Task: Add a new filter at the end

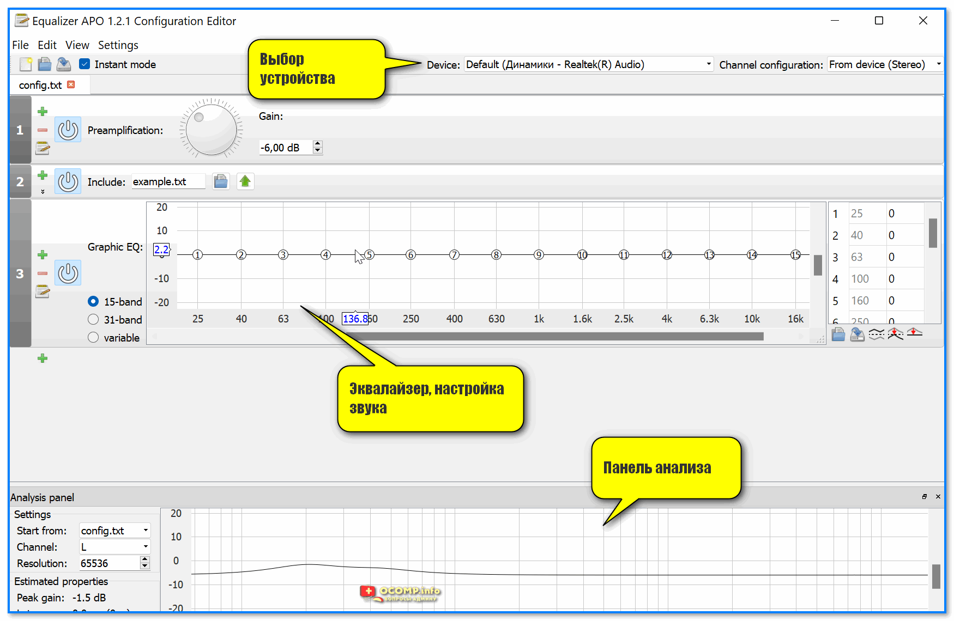Action: point(43,358)
